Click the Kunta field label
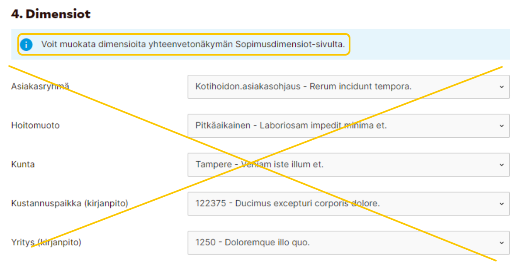The height and width of the screenshot is (278, 525). pyautogui.click(x=23, y=165)
